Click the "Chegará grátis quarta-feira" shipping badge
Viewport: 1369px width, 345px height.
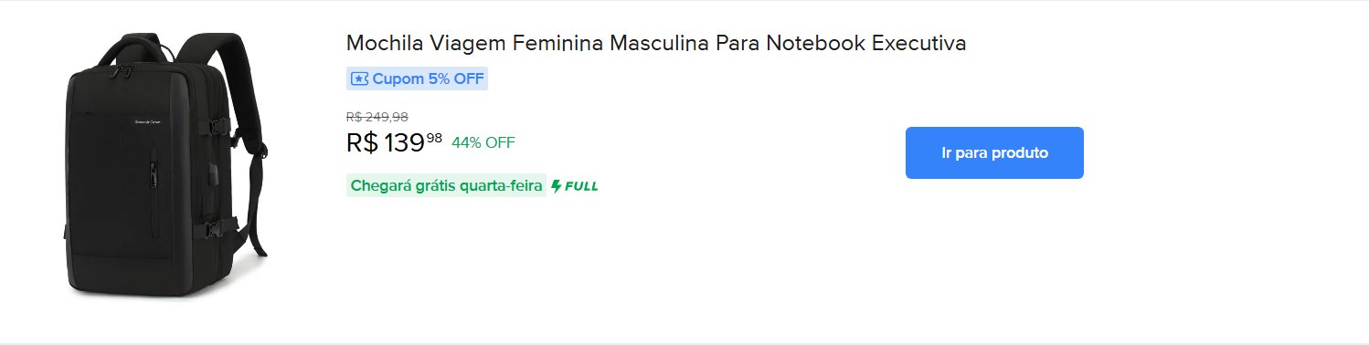click(x=446, y=185)
